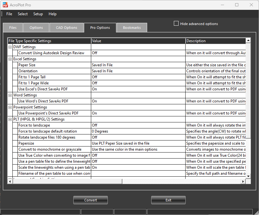Screen dimensions: 259x215
Task: Collapse the Powerpoint Settings group
Action: (10, 107)
